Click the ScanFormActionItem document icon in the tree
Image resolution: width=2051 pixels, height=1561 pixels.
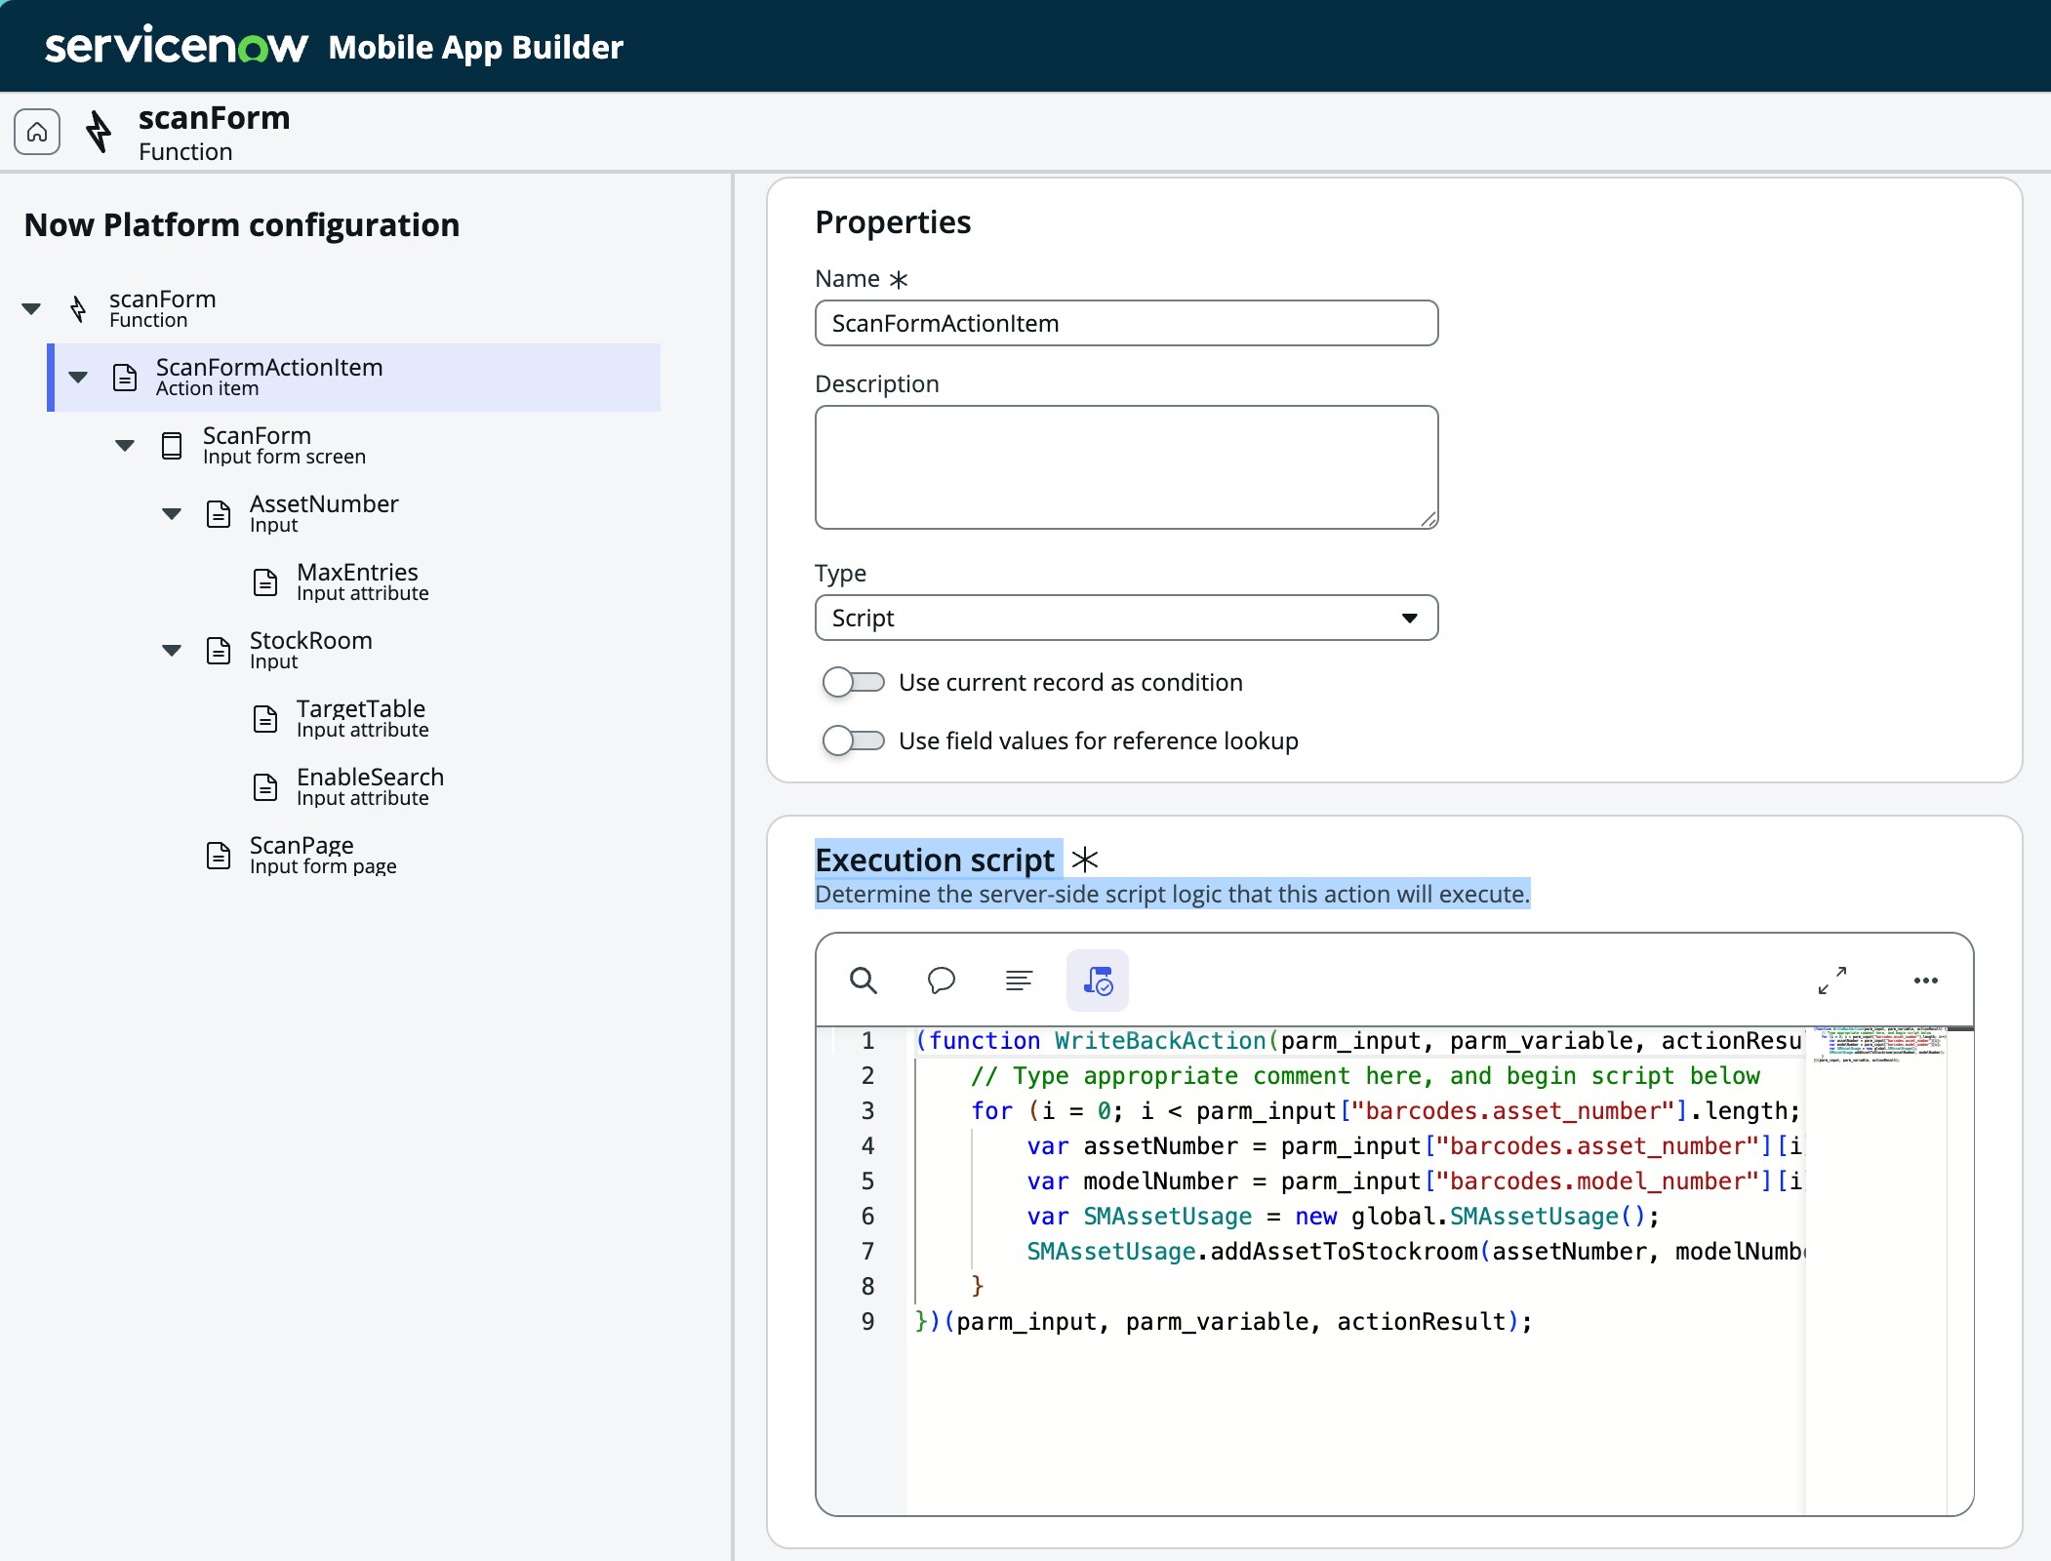(125, 378)
